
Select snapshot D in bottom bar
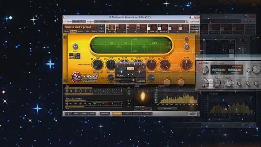pyautogui.click(x=147, y=114)
